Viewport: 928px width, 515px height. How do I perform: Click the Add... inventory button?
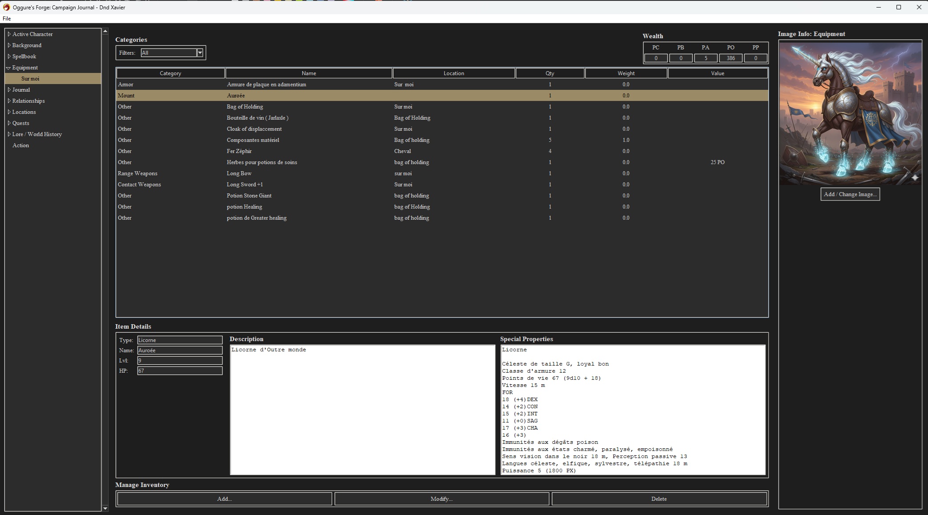tap(224, 499)
